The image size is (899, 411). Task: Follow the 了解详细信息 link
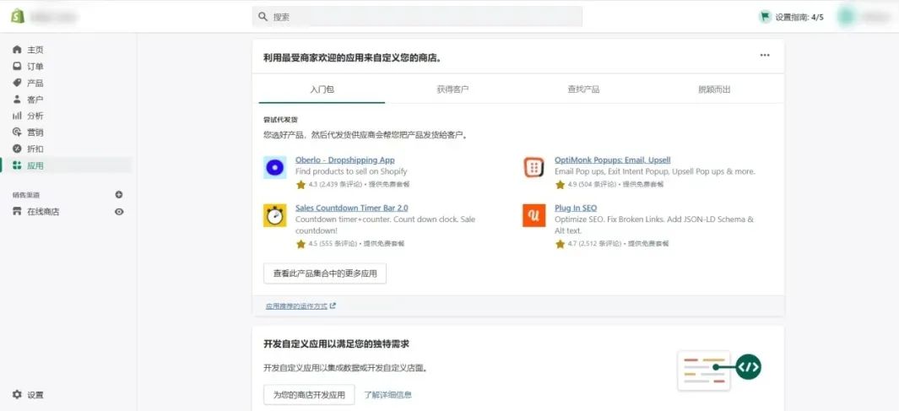click(388, 395)
